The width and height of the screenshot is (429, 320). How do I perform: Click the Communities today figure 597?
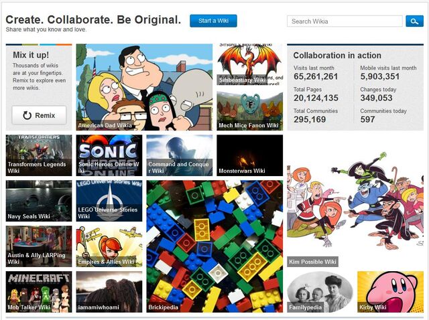(367, 119)
